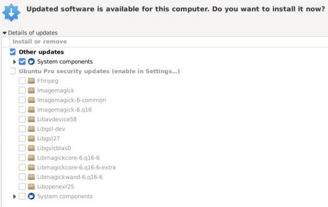The height and width of the screenshot is (207, 328).
Task: Toggle the Ubuntu Pro security updates checkbox
Action: tap(13, 71)
